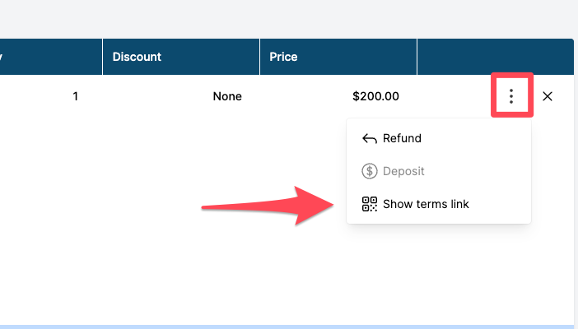Click the blank header above action buttons
The width and height of the screenshot is (578, 329).
[x=494, y=57]
